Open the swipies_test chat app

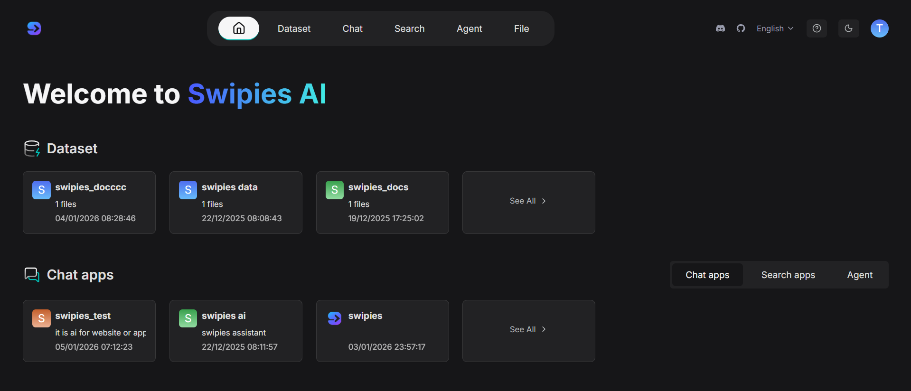(x=89, y=331)
